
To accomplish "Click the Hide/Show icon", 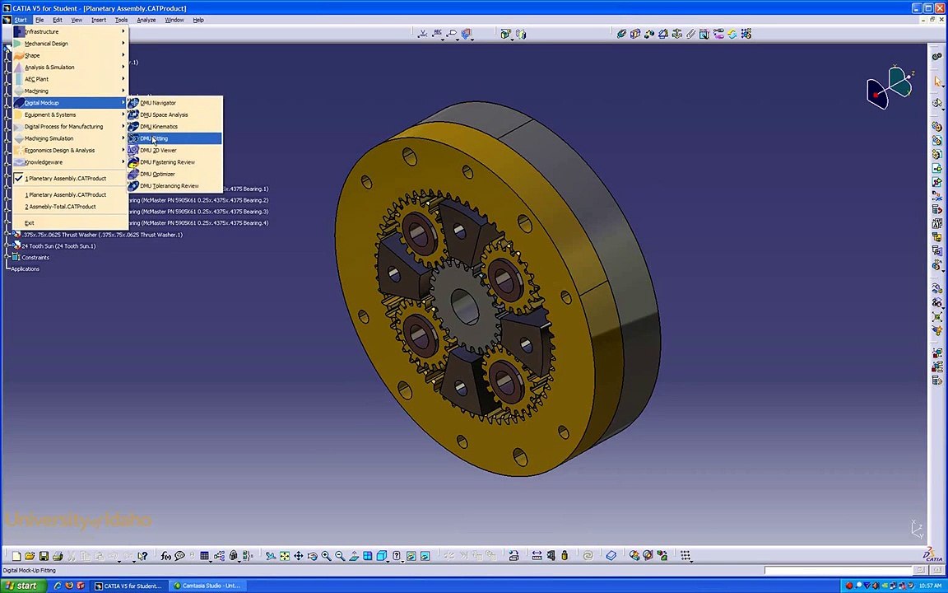I will [411, 556].
